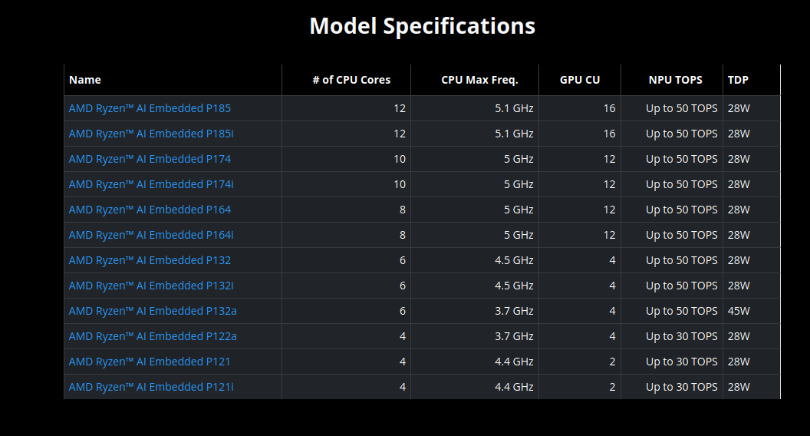
Task: Open the AMD Ryzen AI Embedded P185 link
Action: pos(150,108)
